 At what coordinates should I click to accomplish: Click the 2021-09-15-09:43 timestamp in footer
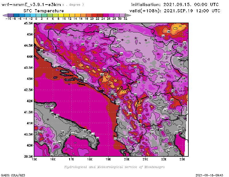pyautogui.click(x=209, y=175)
